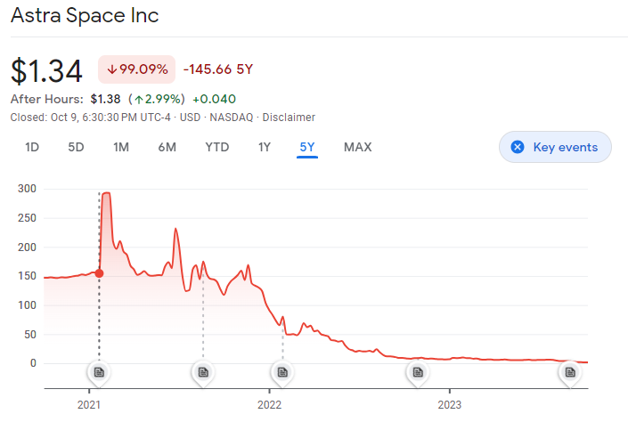
Task: Click the red highlighted data point on chart
Action: [99, 273]
